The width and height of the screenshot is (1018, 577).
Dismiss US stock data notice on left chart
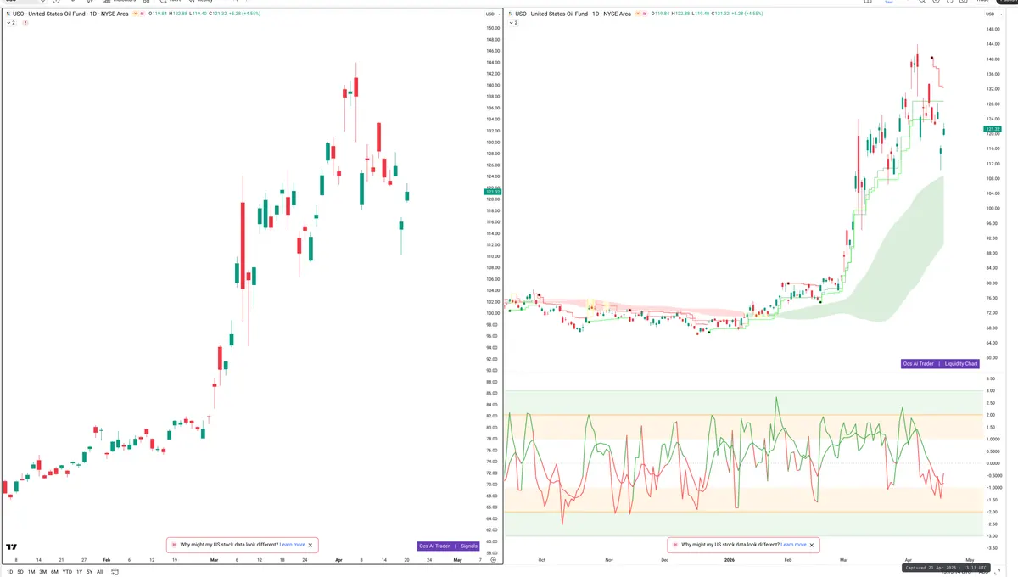[310, 545]
